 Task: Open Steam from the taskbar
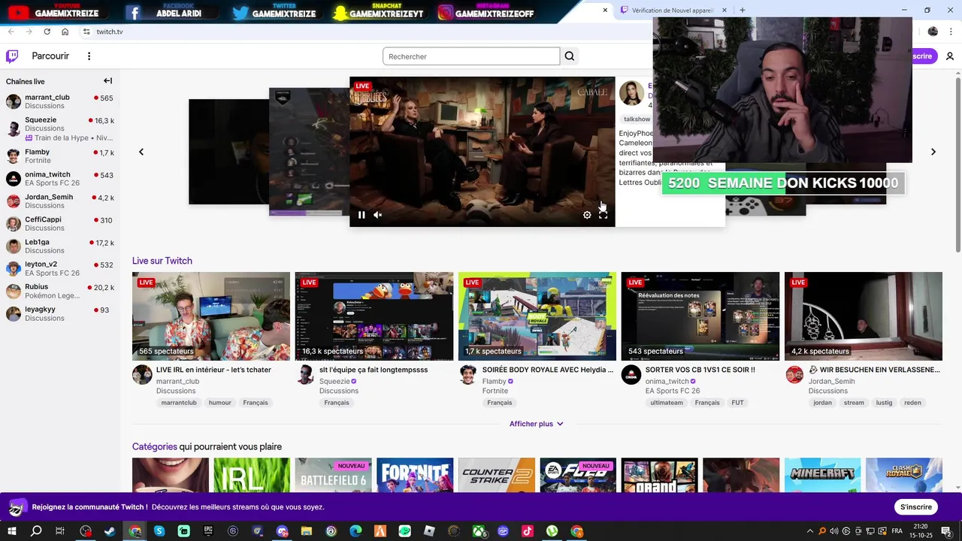110,531
